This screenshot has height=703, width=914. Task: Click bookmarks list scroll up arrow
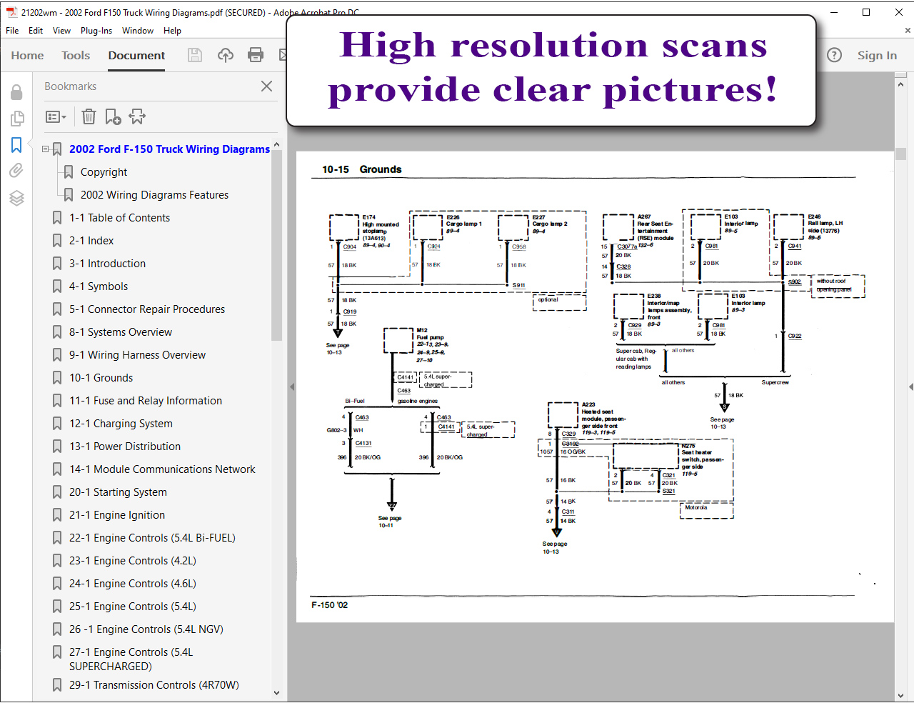pyautogui.click(x=277, y=144)
